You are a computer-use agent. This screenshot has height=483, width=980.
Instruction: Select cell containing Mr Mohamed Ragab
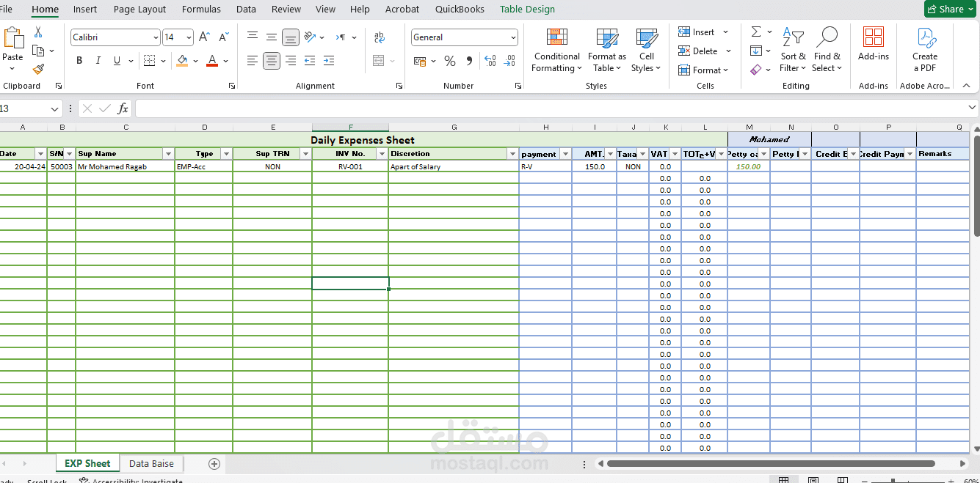(x=126, y=166)
